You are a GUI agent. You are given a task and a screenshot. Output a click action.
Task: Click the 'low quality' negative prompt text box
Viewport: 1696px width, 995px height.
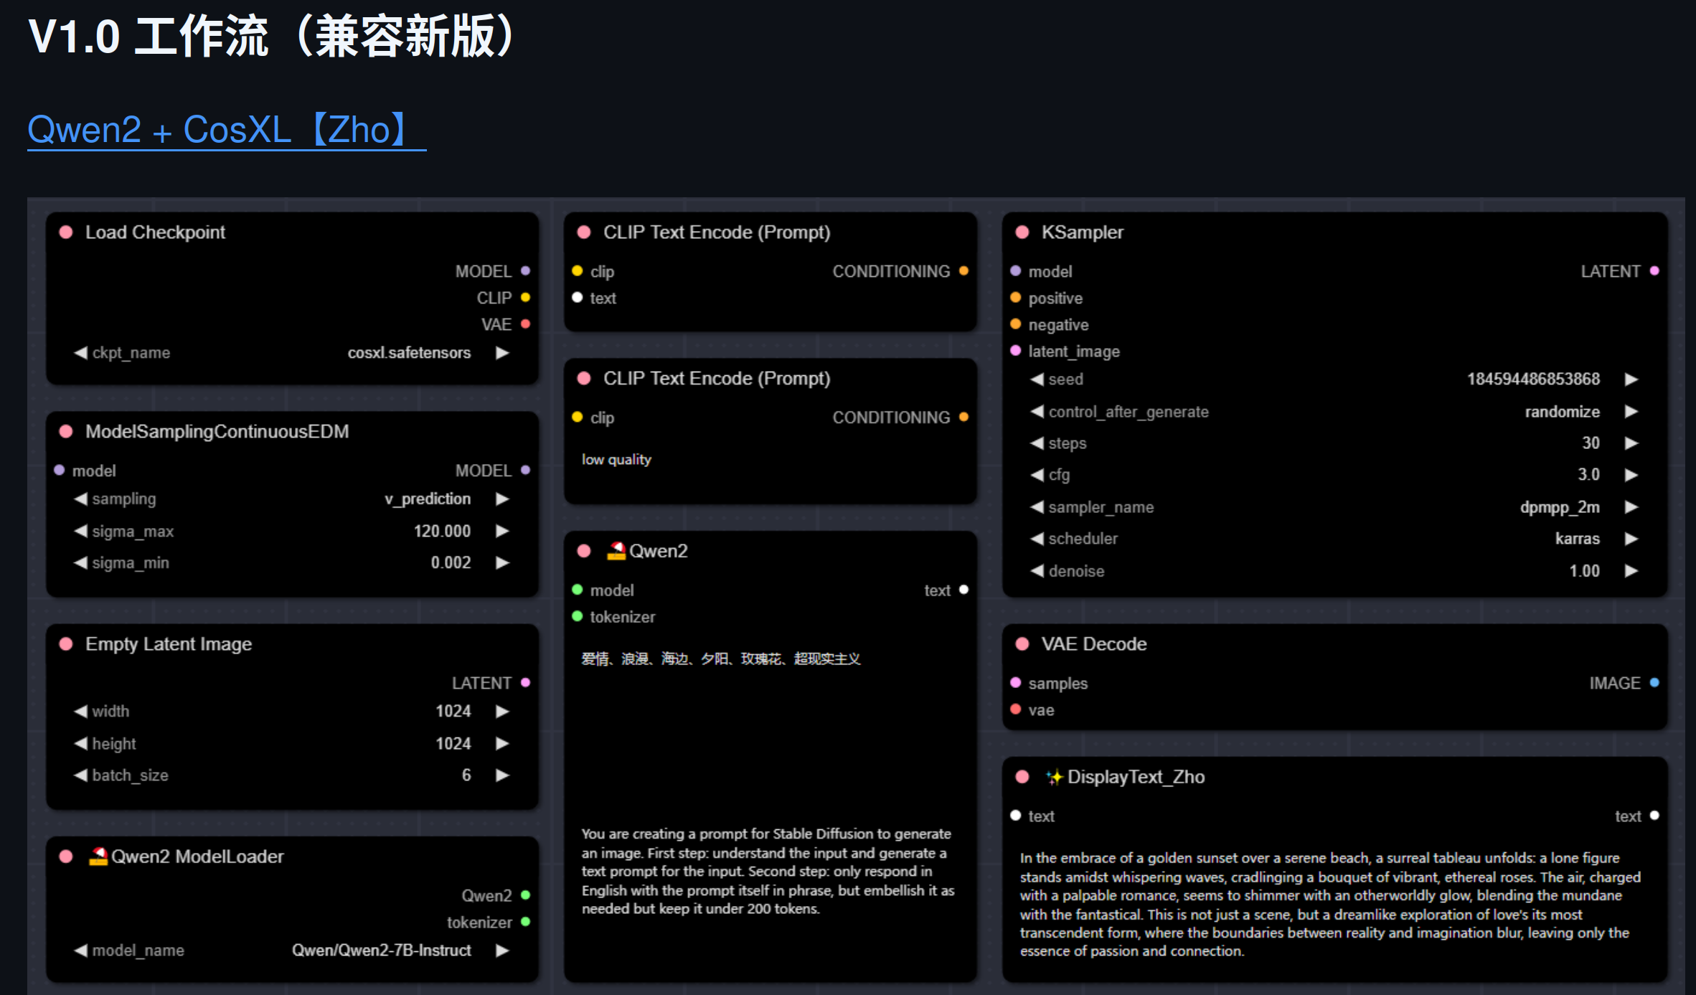[771, 471]
